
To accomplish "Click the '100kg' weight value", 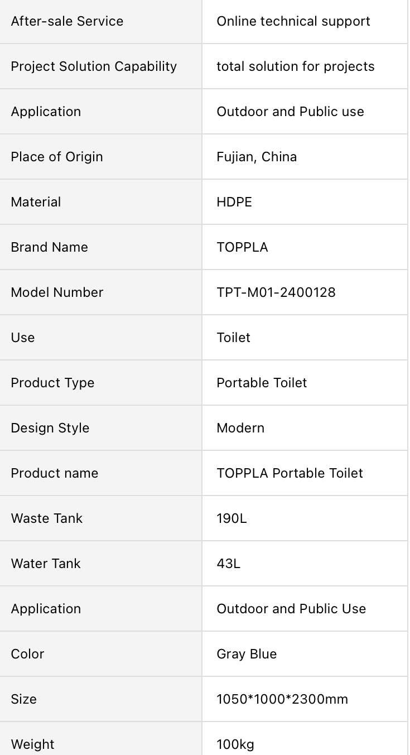I will tap(235, 744).
